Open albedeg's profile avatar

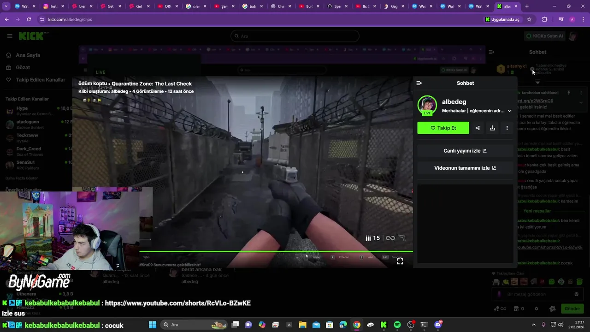427,105
